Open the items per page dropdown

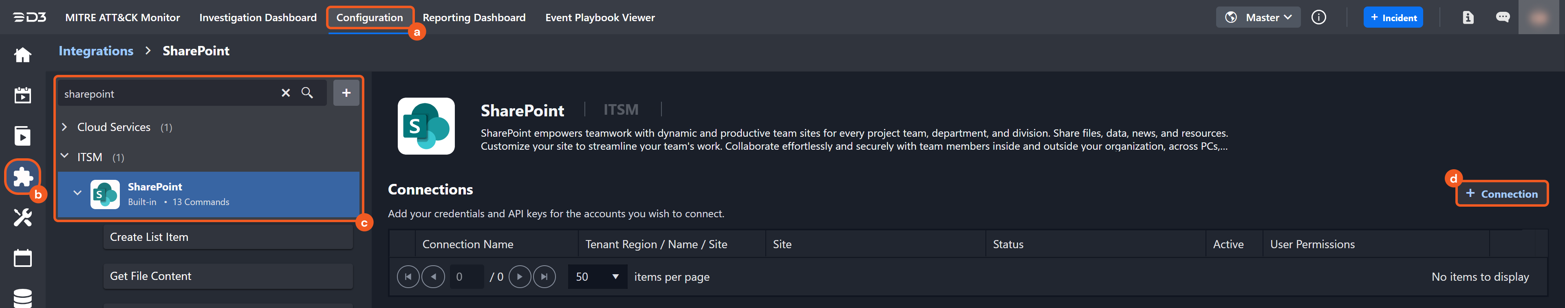point(597,277)
